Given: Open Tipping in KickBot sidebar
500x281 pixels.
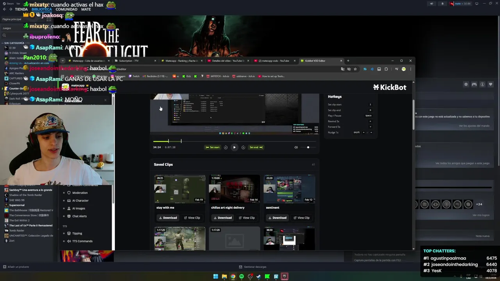Looking at the screenshot, I should point(77,233).
